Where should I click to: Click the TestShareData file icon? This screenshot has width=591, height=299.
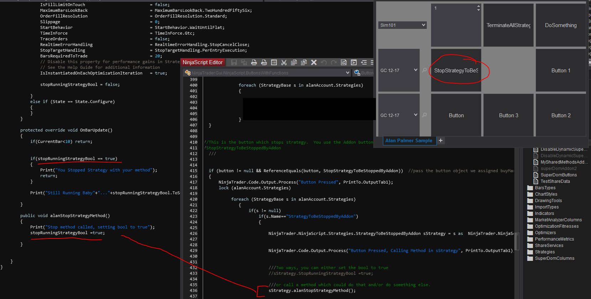tap(535, 181)
